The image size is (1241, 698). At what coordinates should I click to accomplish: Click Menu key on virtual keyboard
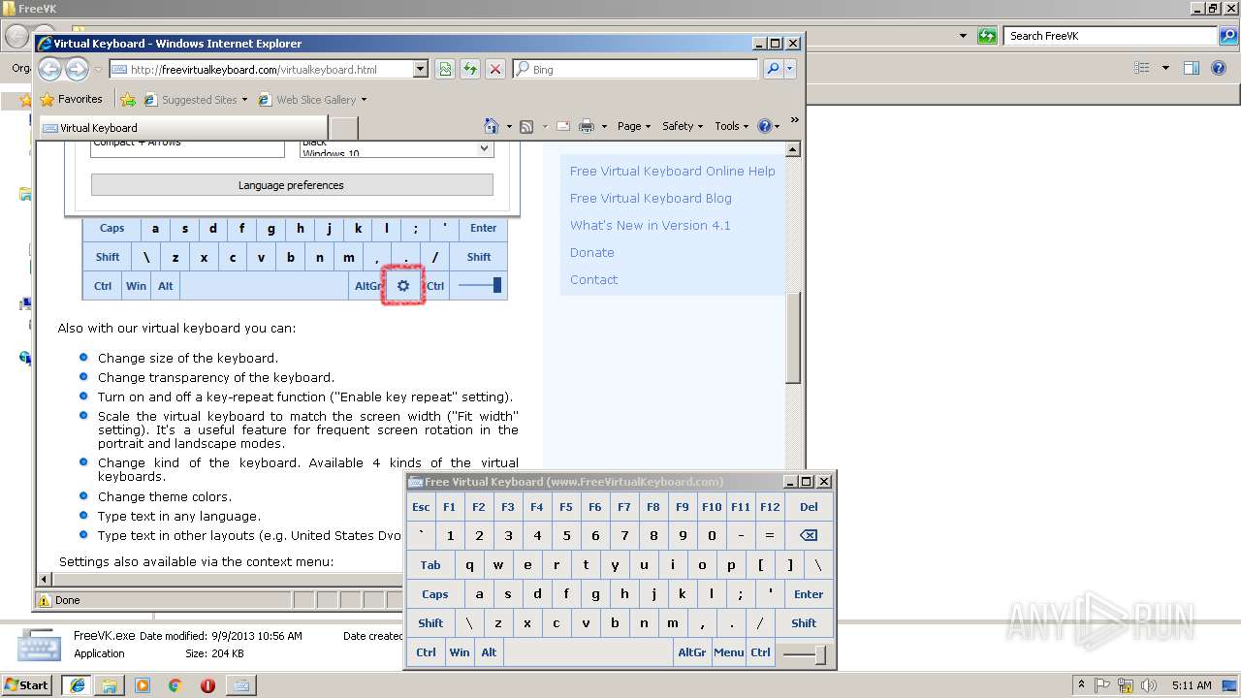[x=729, y=652]
